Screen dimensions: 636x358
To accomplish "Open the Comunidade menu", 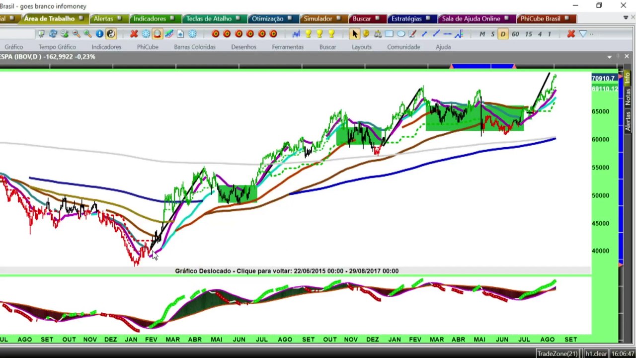I will [x=403, y=47].
